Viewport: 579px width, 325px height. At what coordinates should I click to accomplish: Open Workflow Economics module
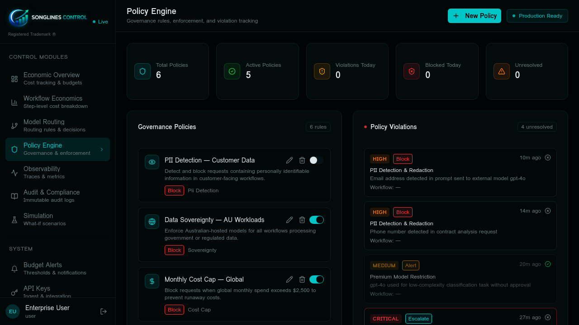(57, 102)
